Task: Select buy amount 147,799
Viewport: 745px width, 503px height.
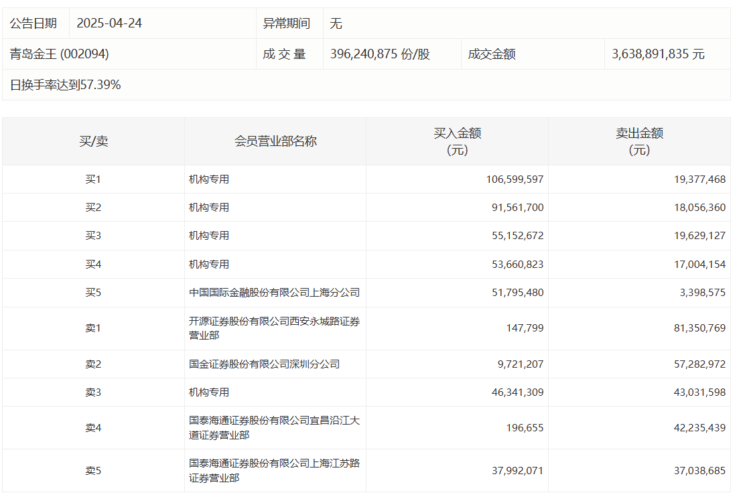Action: point(525,328)
